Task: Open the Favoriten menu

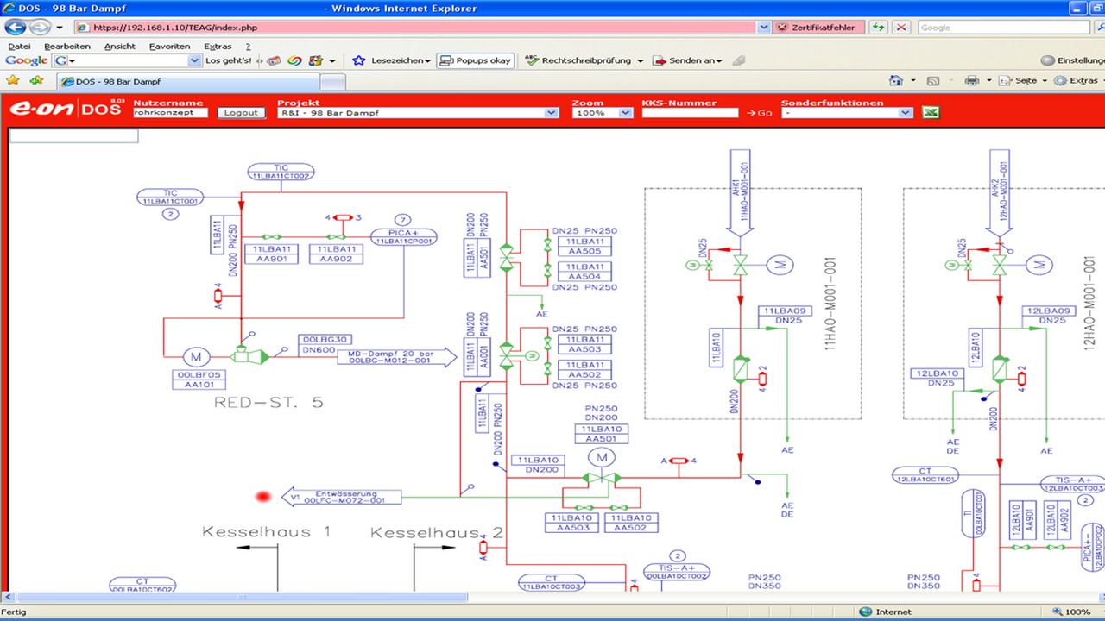Action: [x=169, y=47]
